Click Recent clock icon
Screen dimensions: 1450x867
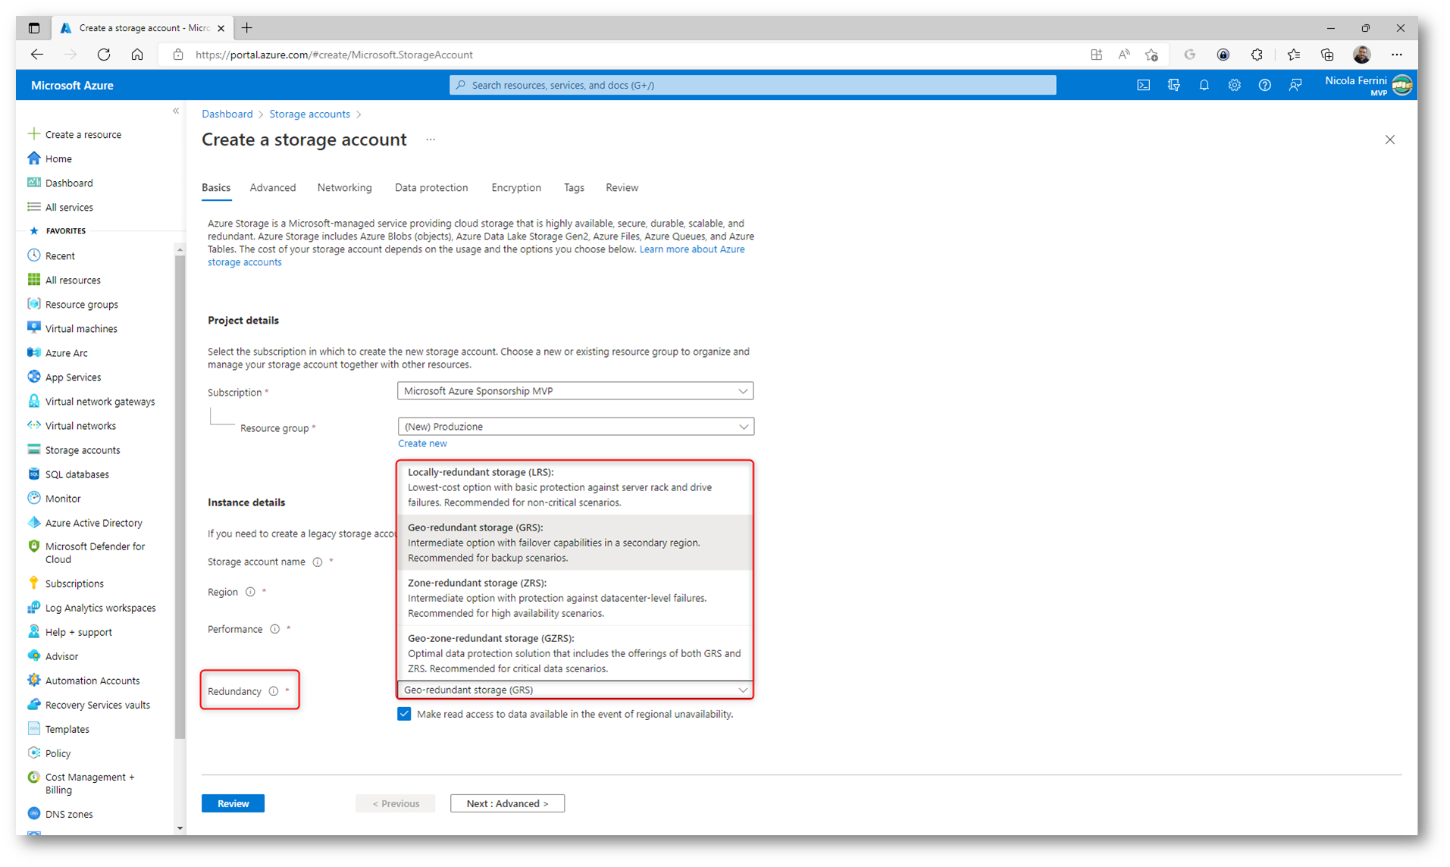click(33, 255)
